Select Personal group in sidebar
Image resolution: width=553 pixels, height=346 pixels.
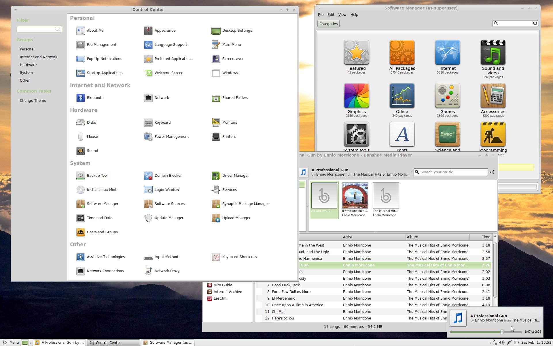tap(27, 49)
